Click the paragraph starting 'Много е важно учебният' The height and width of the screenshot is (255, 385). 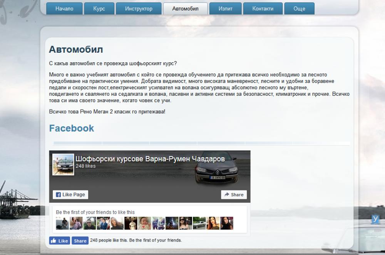199,88
